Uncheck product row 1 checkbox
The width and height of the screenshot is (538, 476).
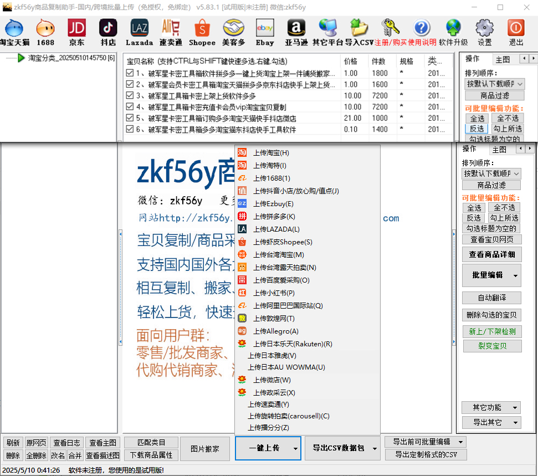point(130,73)
